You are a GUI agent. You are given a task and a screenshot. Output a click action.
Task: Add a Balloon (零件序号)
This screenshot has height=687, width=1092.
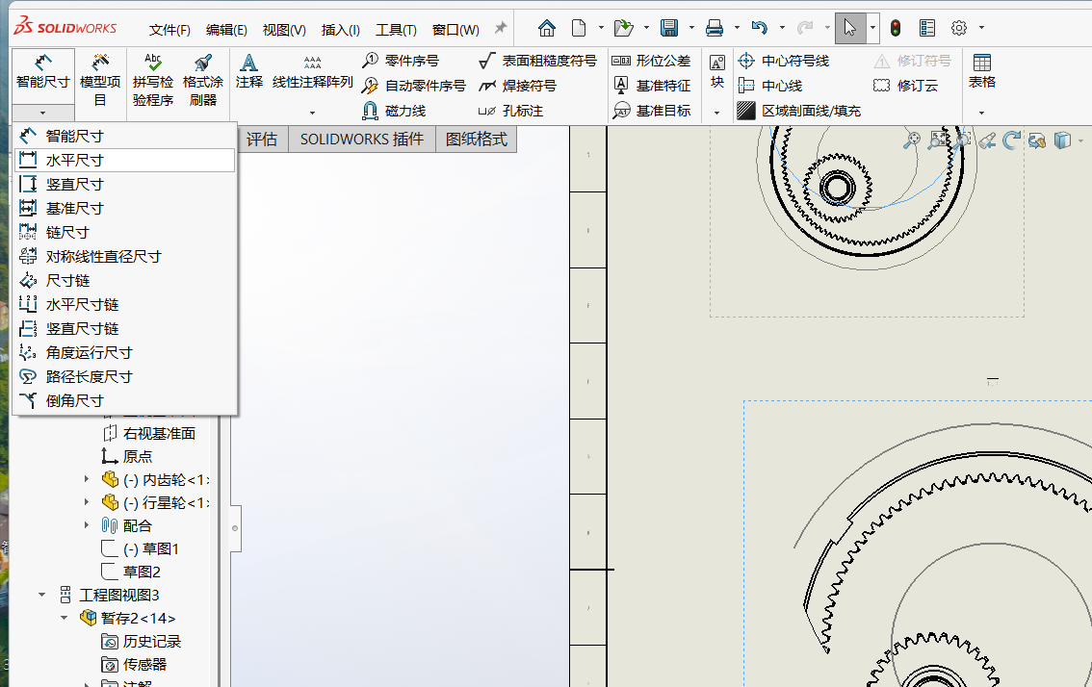[x=401, y=61]
